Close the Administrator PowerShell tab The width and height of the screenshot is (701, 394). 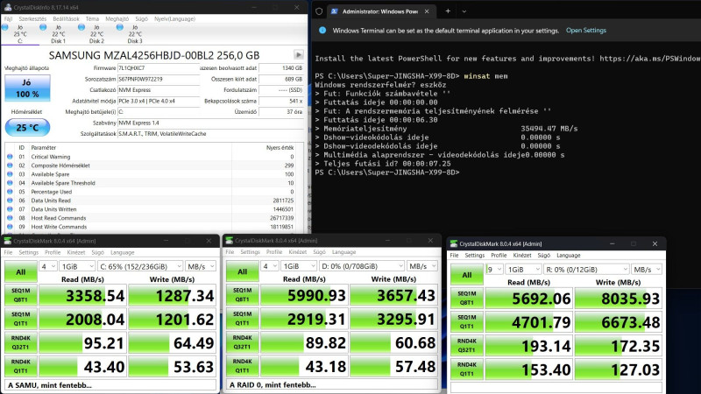pos(427,11)
